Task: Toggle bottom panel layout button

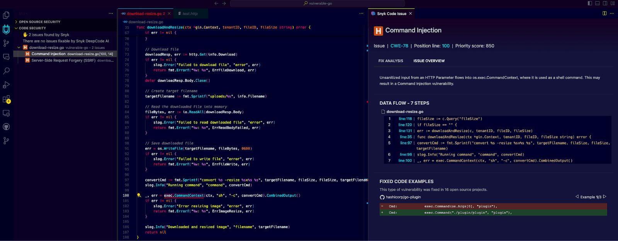Action: (598, 3)
